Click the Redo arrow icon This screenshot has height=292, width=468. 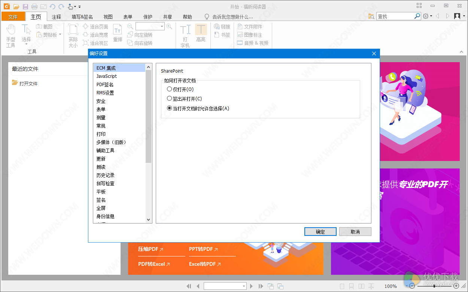pos(61,6)
